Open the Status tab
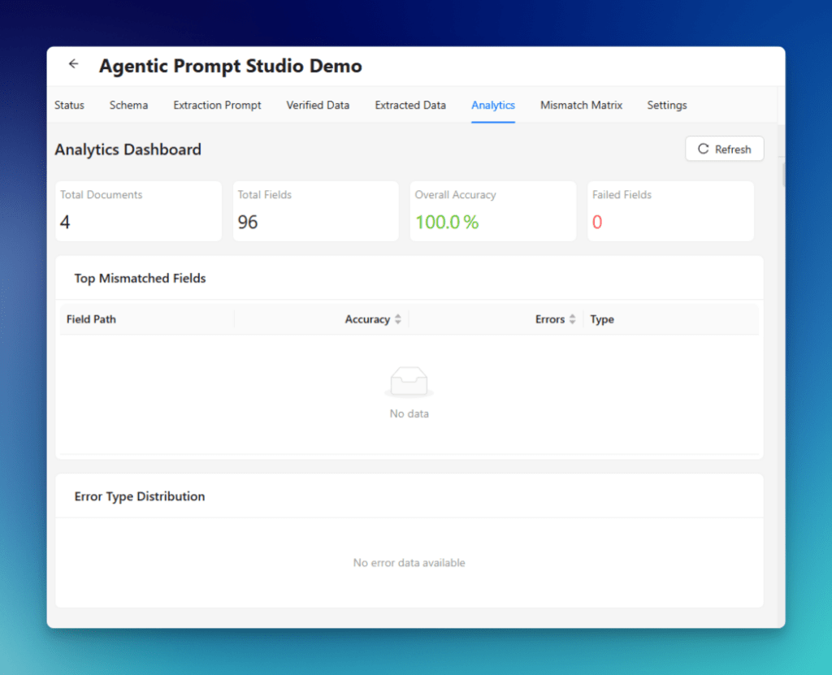Image resolution: width=832 pixels, height=675 pixels. (69, 106)
